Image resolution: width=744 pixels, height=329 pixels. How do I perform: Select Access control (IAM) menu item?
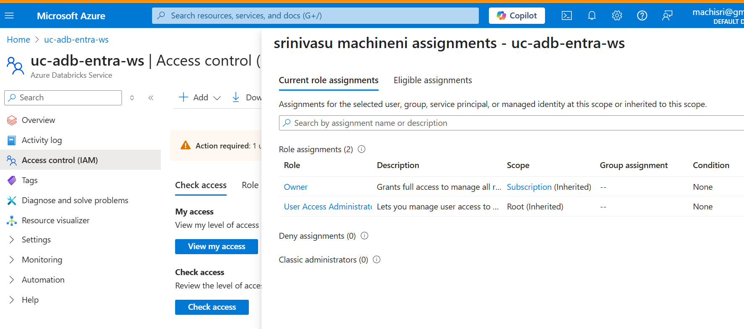click(80, 160)
